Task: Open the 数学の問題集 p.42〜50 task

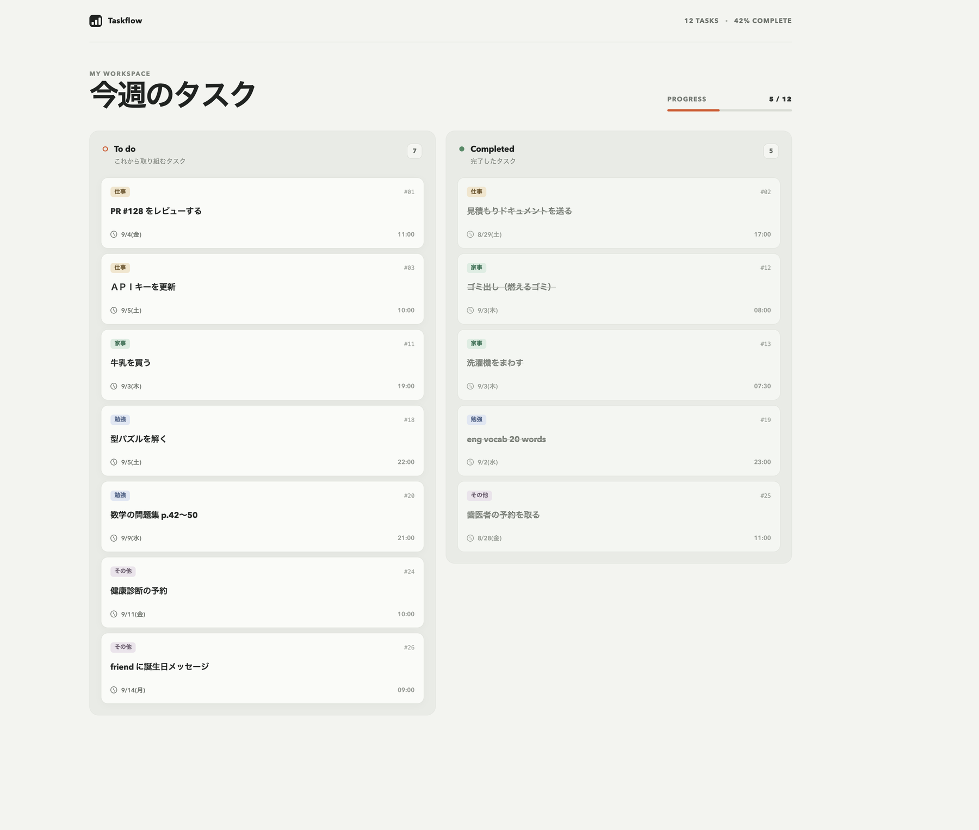Action: (x=262, y=517)
